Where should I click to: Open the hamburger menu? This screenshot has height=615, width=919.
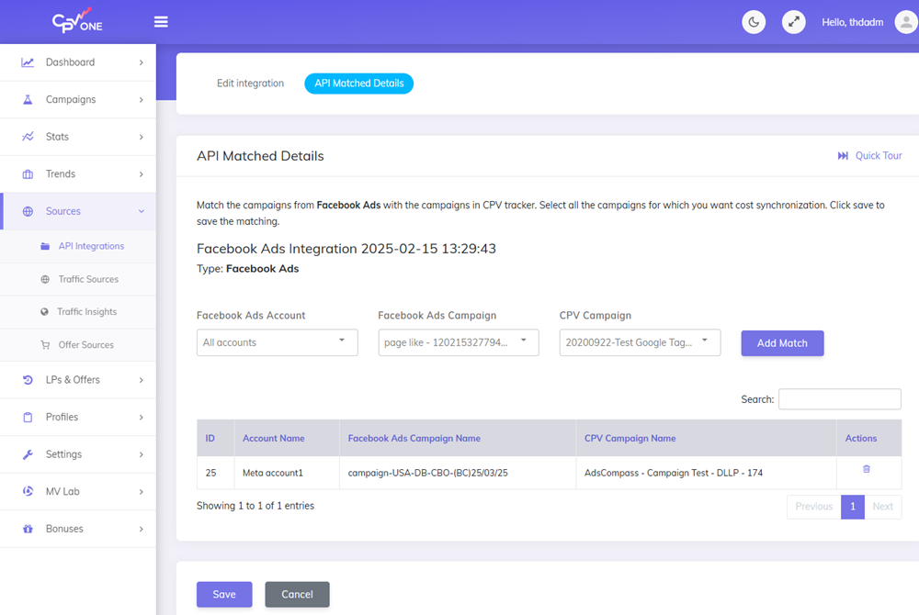(x=161, y=21)
